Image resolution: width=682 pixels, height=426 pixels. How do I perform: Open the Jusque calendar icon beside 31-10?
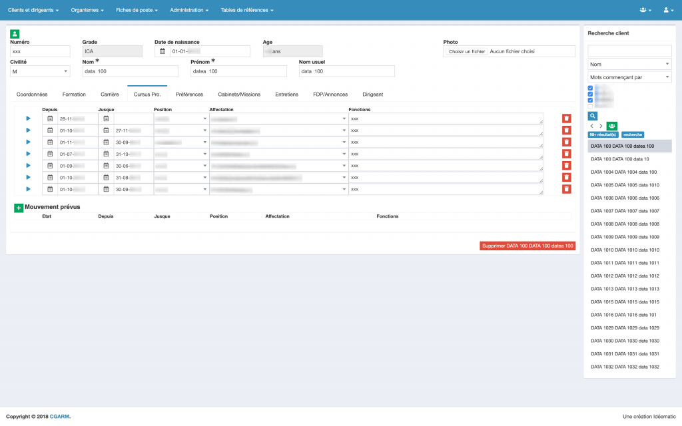coord(106,154)
